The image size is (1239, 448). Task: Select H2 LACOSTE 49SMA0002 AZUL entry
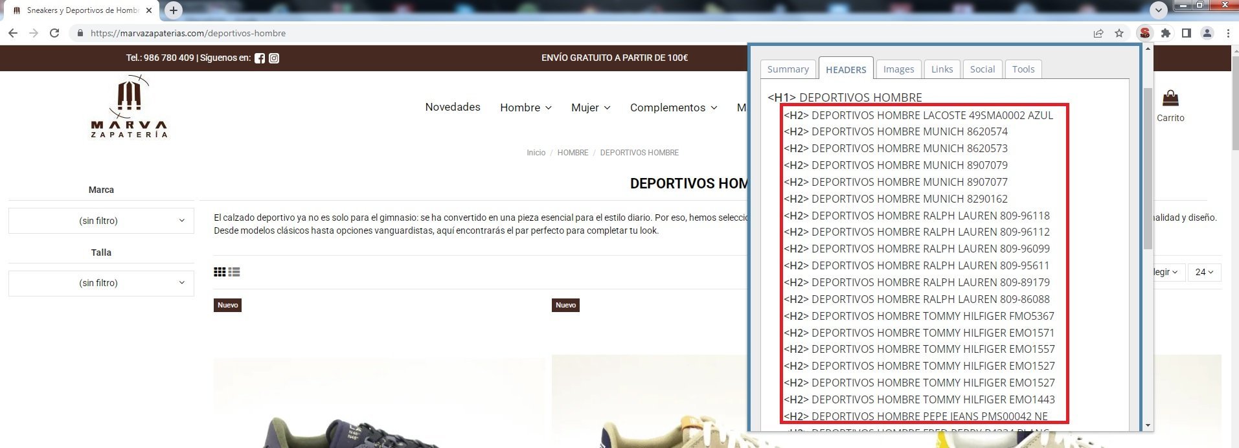click(918, 115)
